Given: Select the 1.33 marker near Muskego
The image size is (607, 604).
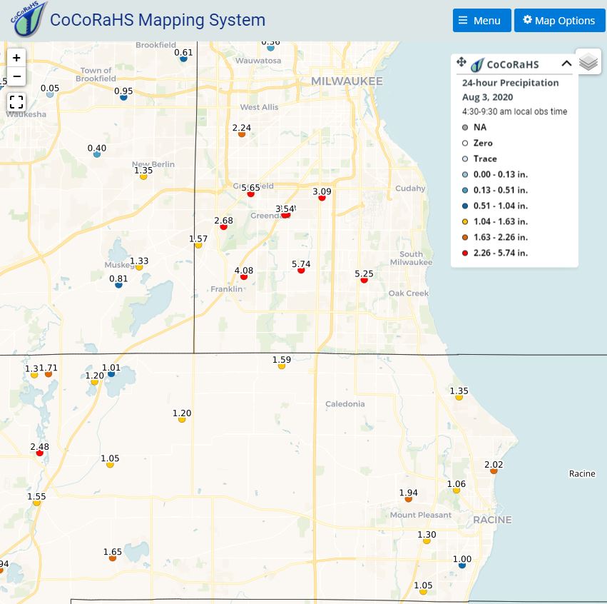Looking at the screenshot, I should point(139,267).
